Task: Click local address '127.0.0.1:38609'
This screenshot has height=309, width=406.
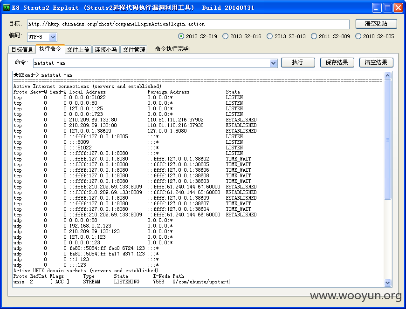Action: [x=90, y=131]
